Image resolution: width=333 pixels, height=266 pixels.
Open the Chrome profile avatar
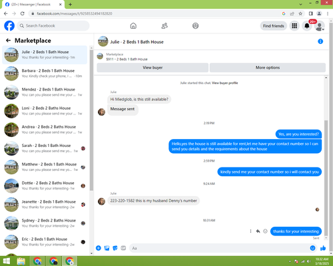[x=319, y=13]
